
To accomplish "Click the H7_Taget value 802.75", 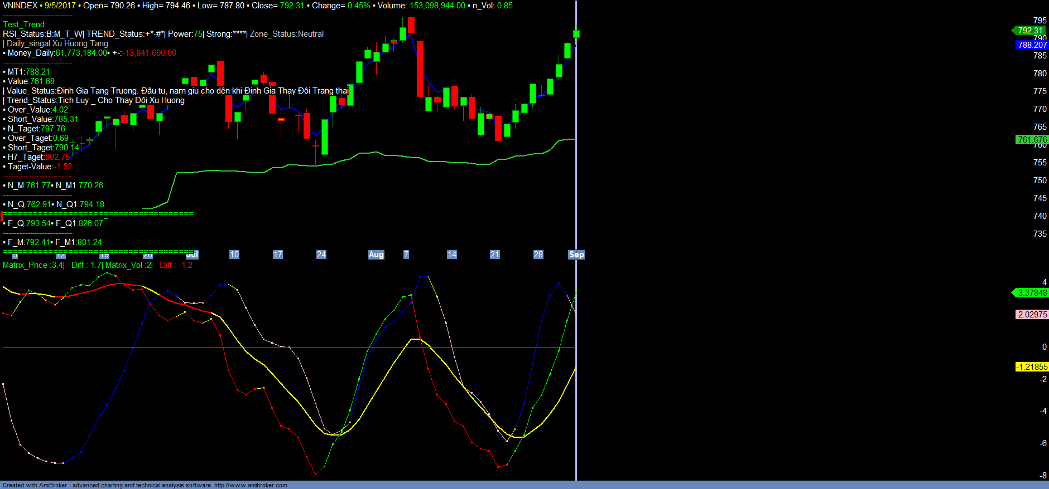I will [x=57, y=157].
